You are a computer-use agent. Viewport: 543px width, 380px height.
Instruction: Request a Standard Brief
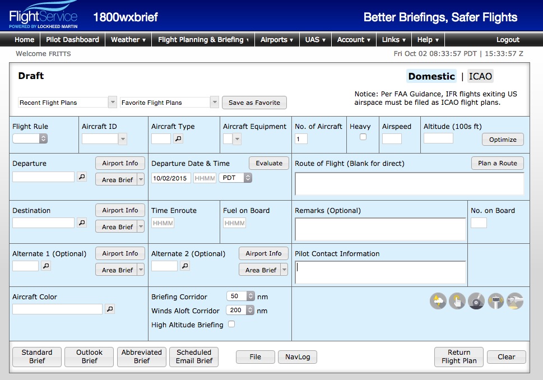(x=37, y=356)
